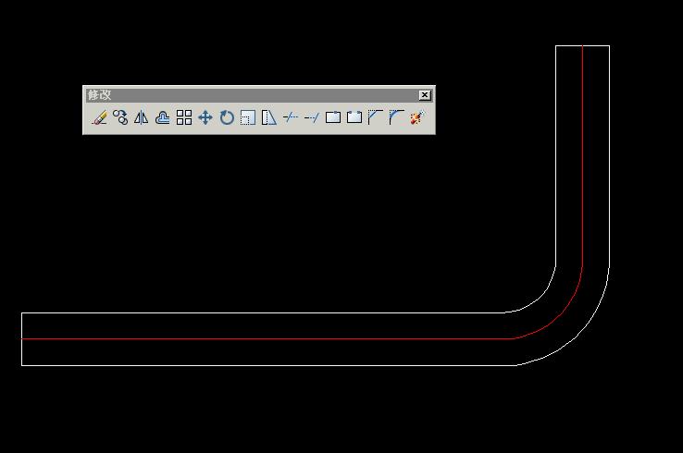Select the Stretch tool
The width and height of the screenshot is (683, 453).
pos(268,117)
